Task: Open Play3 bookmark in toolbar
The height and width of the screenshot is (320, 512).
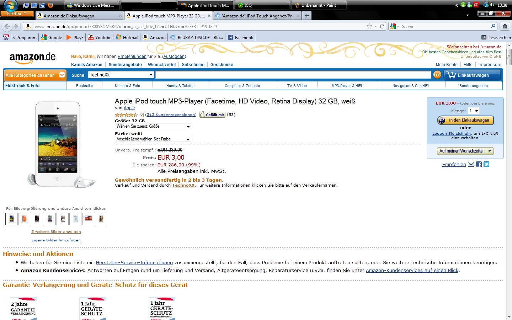Action: (x=75, y=37)
